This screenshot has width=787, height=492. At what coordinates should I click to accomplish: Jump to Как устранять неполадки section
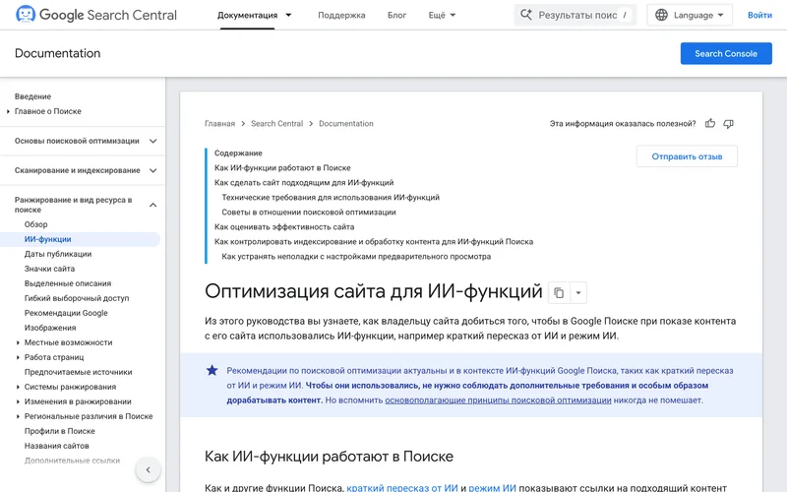pos(356,257)
